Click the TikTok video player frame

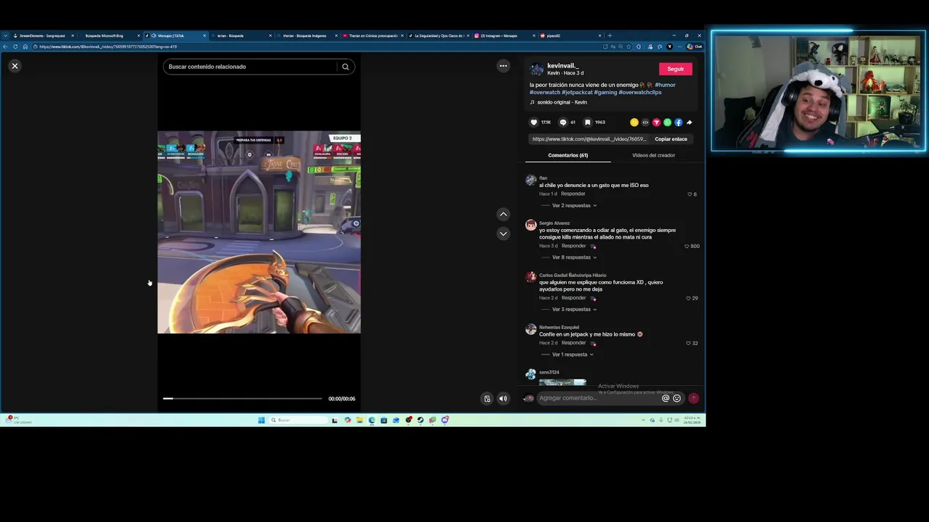point(259,232)
